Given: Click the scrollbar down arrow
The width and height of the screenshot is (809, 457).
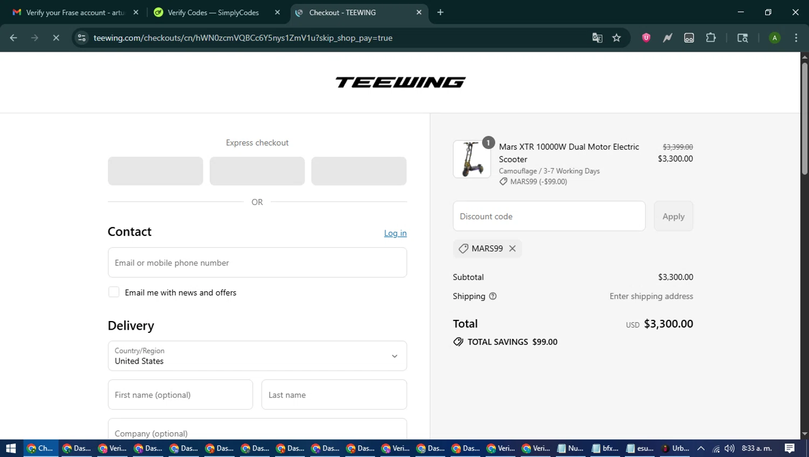Looking at the screenshot, I should [805, 434].
